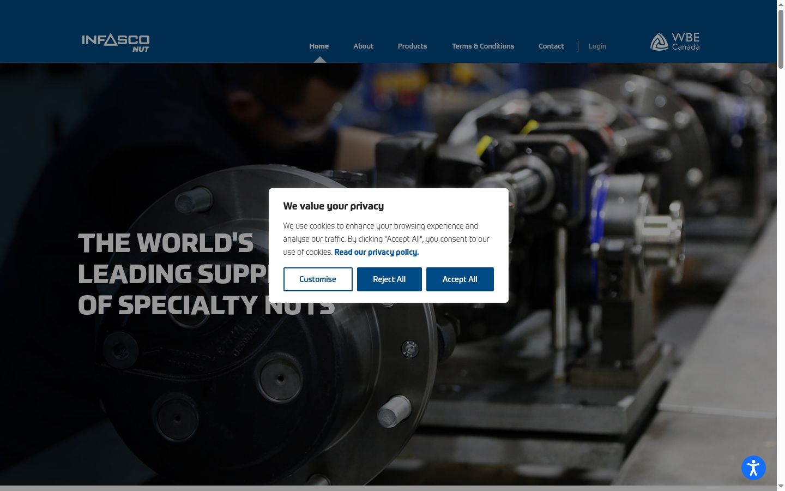Open the Read our privacy policy link
The image size is (785, 491).
(377, 252)
